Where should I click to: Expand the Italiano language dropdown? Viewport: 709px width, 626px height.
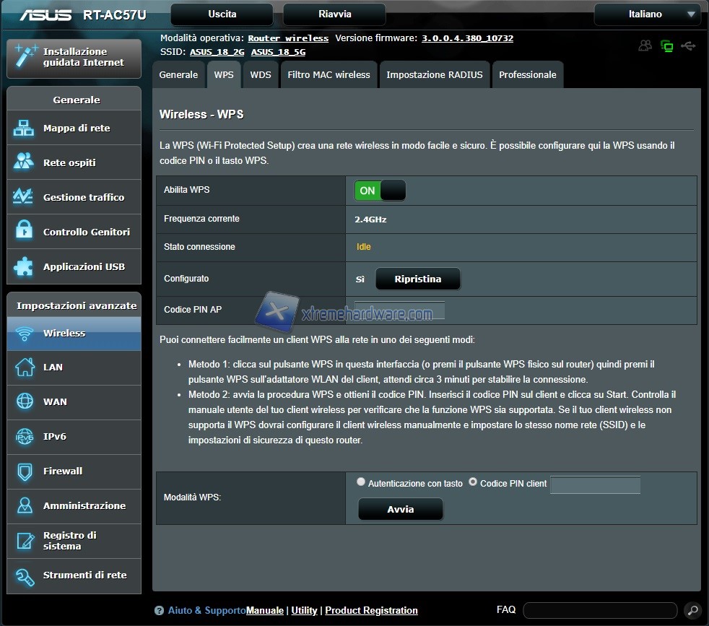tap(647, 14)
